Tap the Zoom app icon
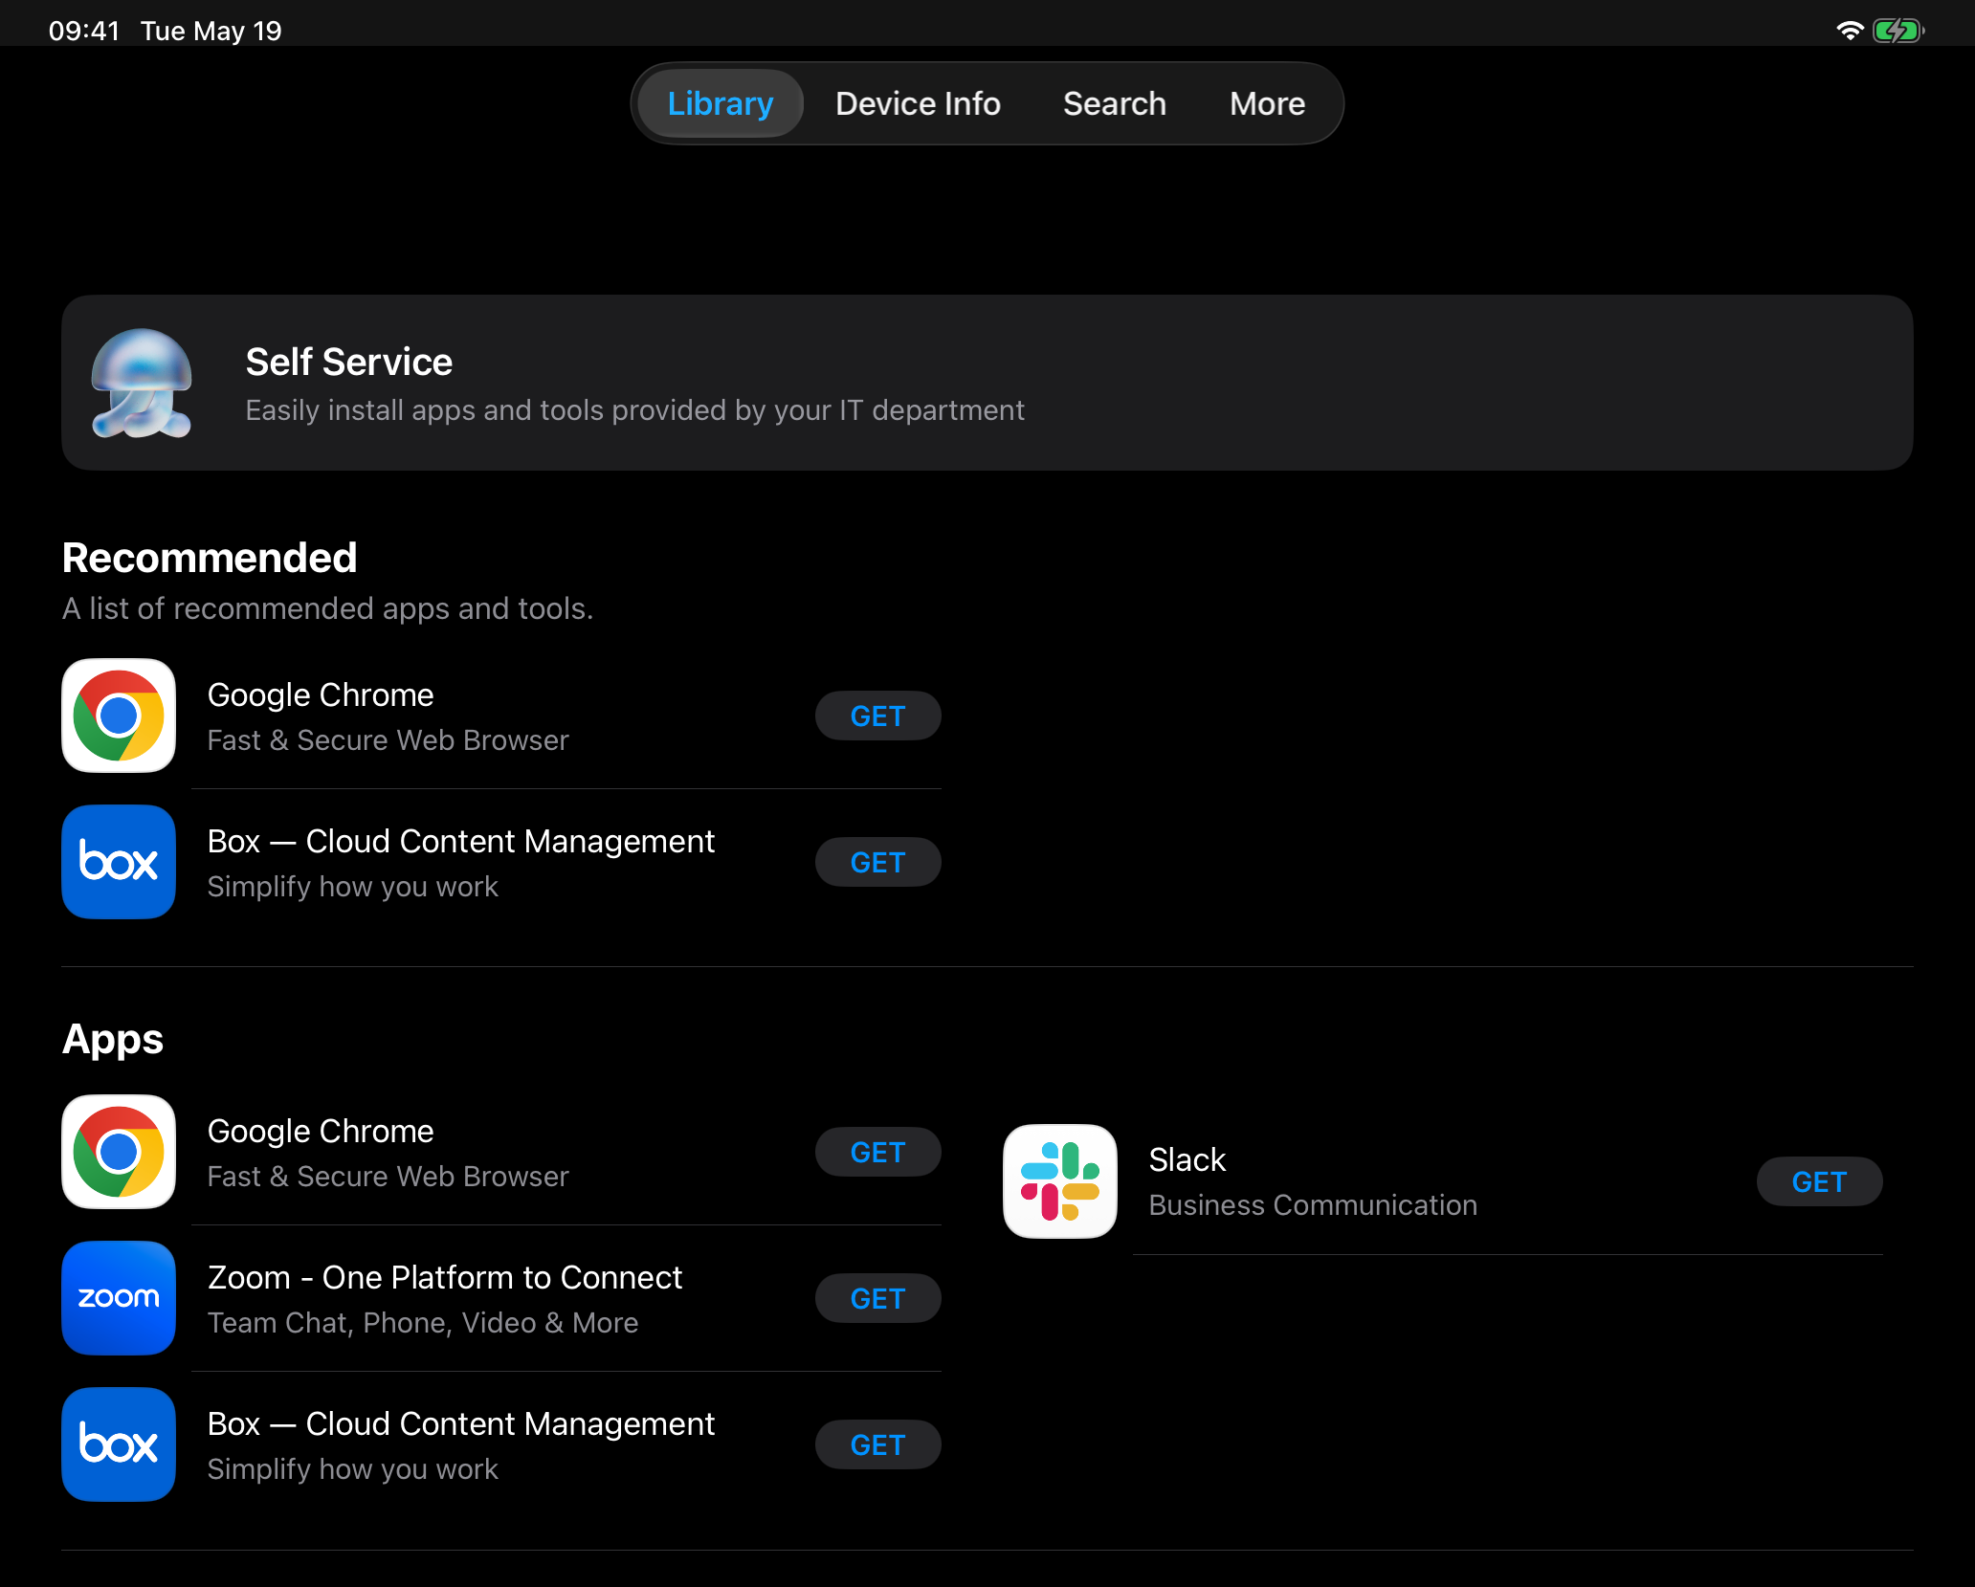This screenshot has height=1587, width=1975. click(119, 1298)
